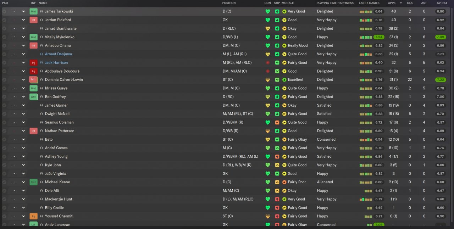Tick the pick checkbox for Vitaliy Mykolenko
This screenshot has width=454, height=229.
[4, 37]
